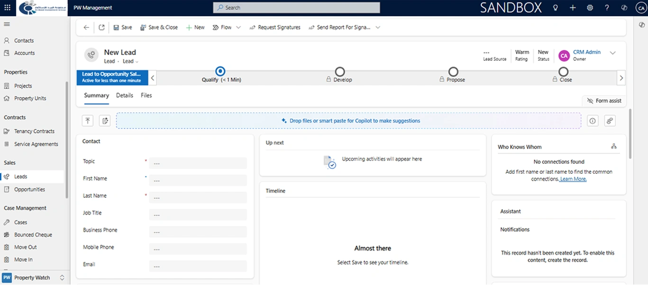Click the Who Knows Whom org chart icon

(614, 147)
